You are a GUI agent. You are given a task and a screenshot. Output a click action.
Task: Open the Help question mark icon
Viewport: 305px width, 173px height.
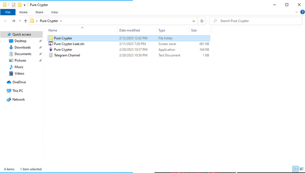point(303,12)
